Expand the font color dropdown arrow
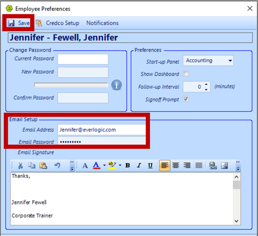The height and width of the screenshot is (236, 258). coord(105,165)
